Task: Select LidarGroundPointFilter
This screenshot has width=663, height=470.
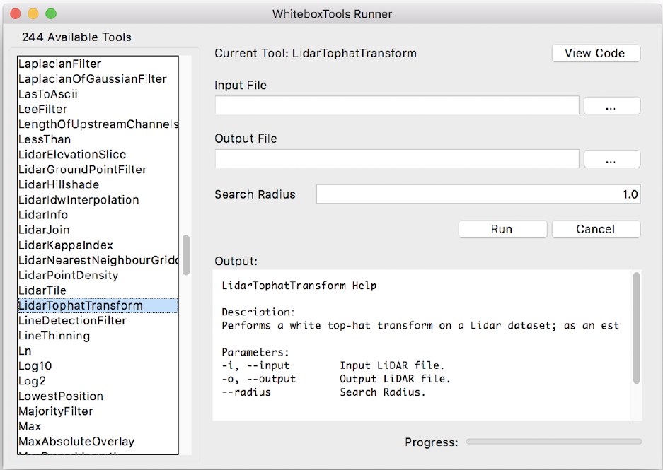Action: [98, 170]
